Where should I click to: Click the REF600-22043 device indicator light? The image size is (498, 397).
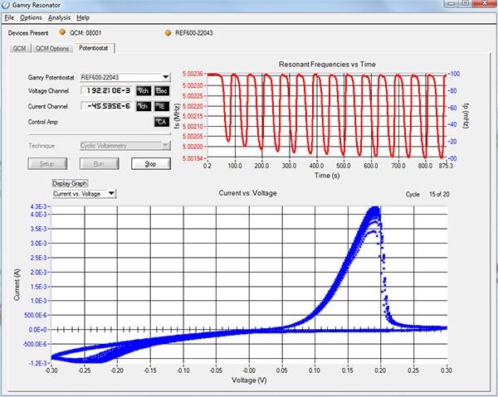[x=168, y=32]
